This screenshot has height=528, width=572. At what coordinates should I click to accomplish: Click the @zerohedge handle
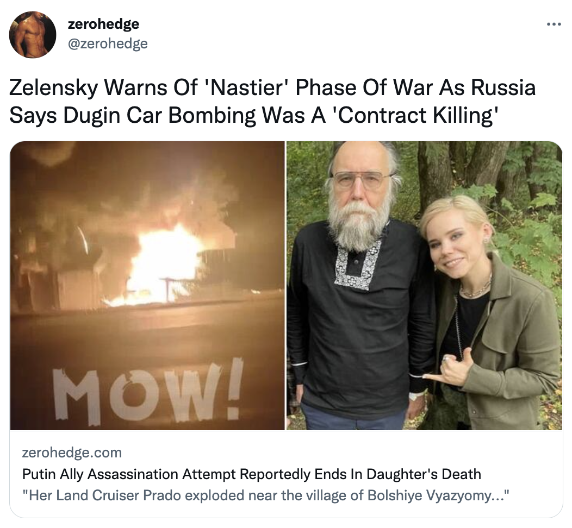108,43
